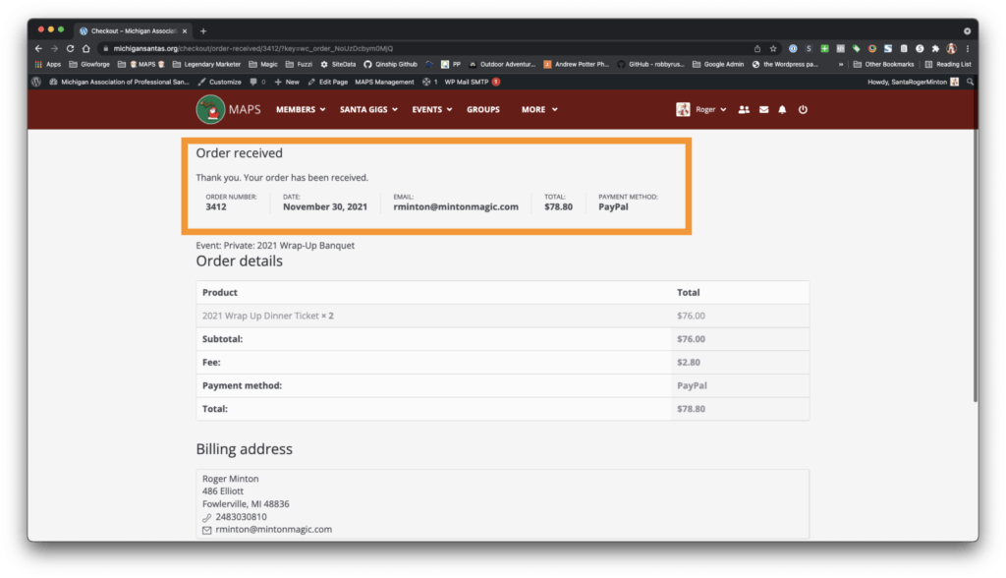Open Michigan Association site name link
Screen dimensions: 1006x578
pos(119,83)
